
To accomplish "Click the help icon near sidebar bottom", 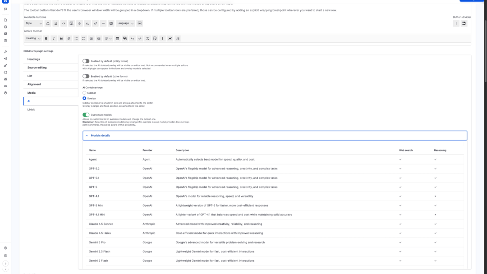I will point(5,248).
